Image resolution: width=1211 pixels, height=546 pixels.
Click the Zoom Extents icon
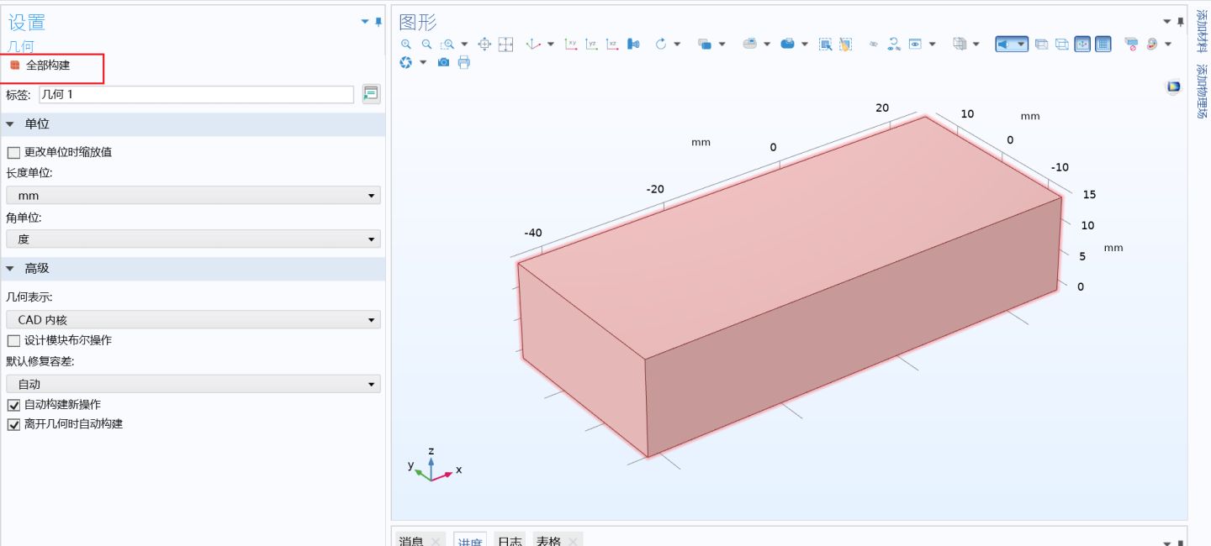click(484, 44)
